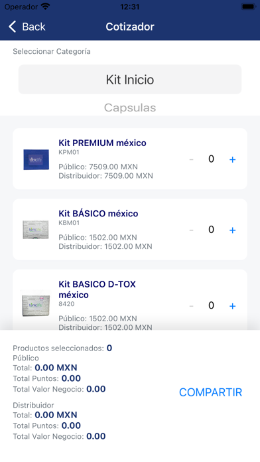Increase Kit BASICO D-TOX quantity with plus
This screenshot has width=260, height=462.
tap(232, 306)
